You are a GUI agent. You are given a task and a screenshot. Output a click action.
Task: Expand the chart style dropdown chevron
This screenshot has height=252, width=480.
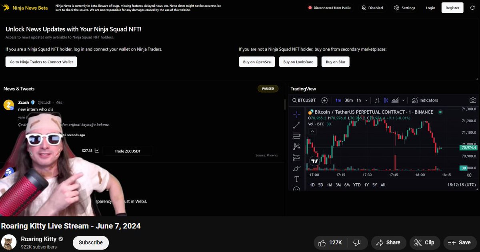[x=403, y=100]
